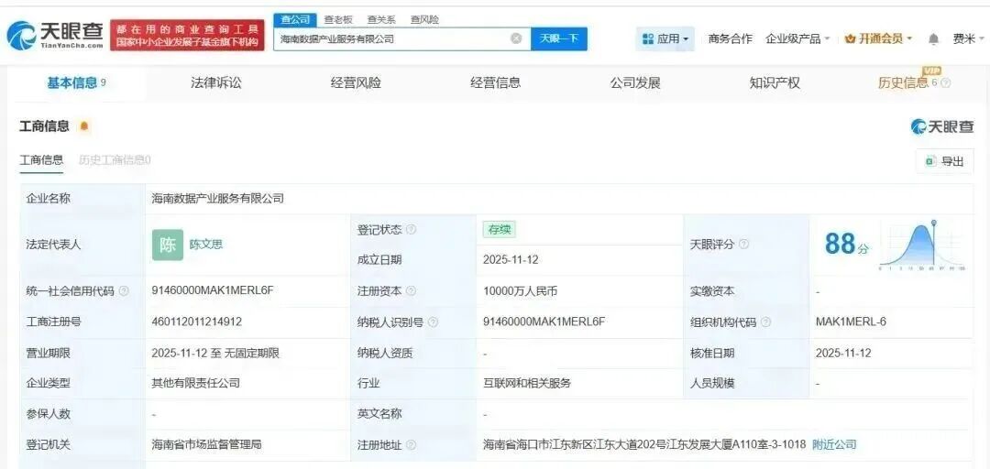Clear the search box with the X icon
Viewport: 990px width, 469px height.
(516, 38)
